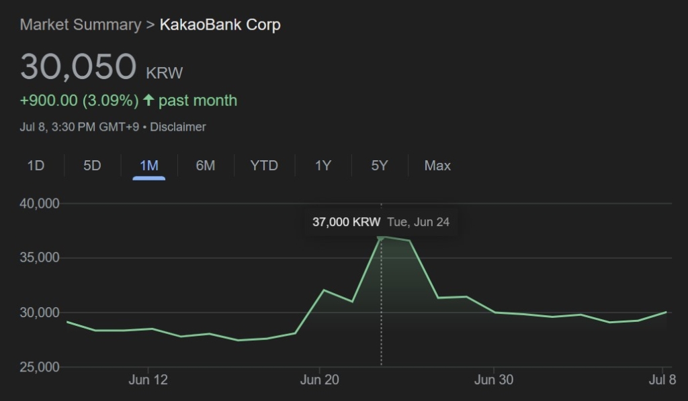The width and height of the screenshot is (688, 401).
Task: Click the +900.00 (3.09%) change text
Action: point(80,100)
